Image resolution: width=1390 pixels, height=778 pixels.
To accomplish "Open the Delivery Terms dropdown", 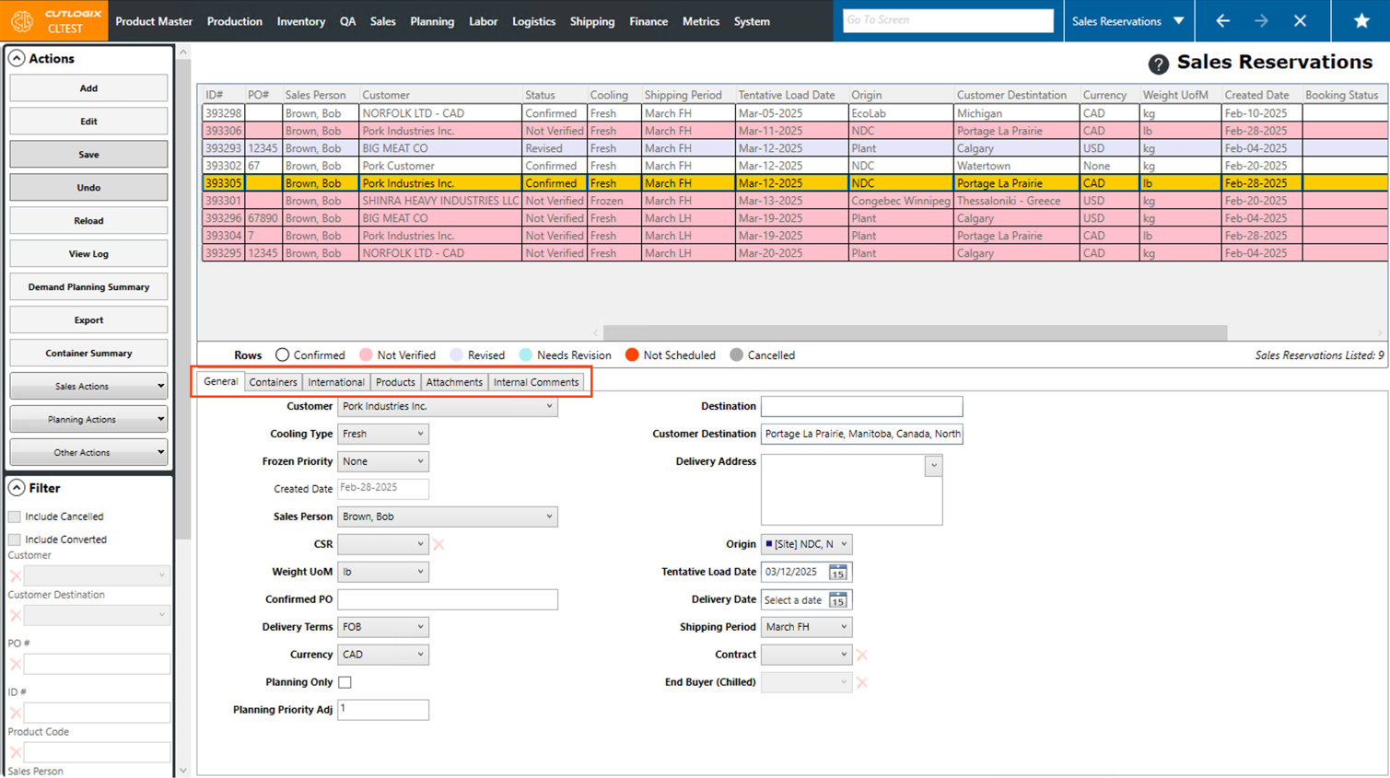I will [383, 627].
